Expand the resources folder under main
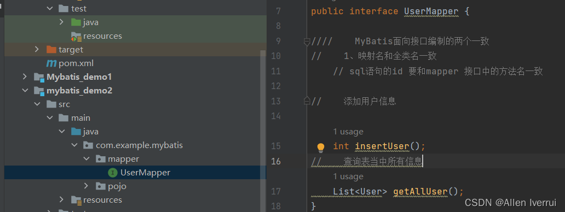This screenshot has width=565, height=212. [62, 199]
